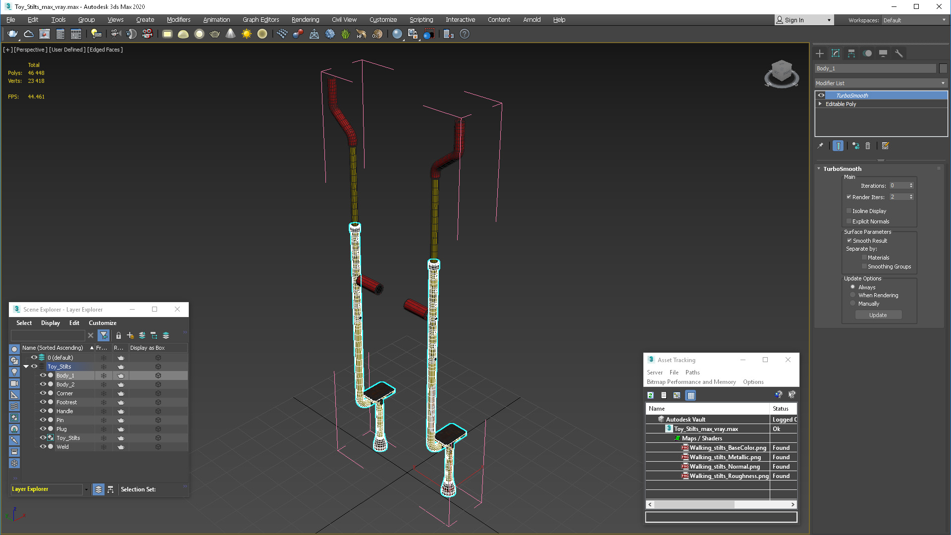Enable Isoline Display checkbox

(849, 211)
